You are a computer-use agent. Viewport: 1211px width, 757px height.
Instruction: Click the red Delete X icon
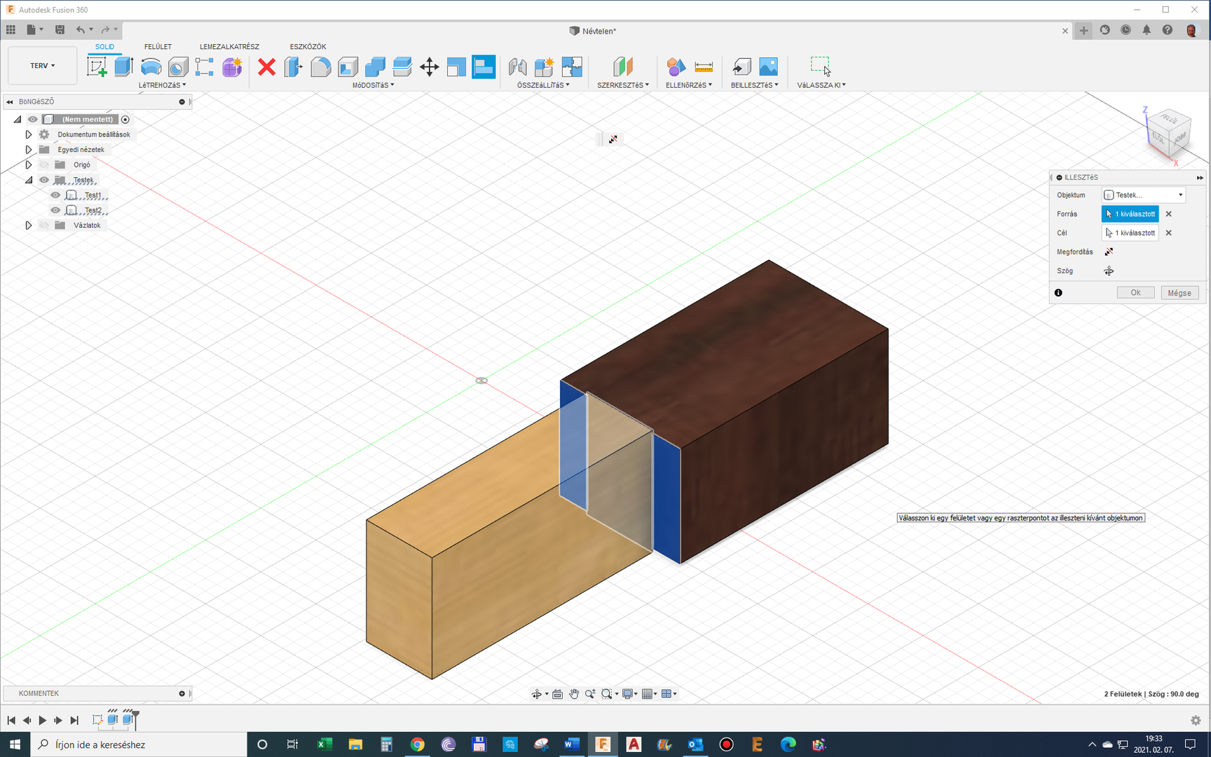(266, 67)
